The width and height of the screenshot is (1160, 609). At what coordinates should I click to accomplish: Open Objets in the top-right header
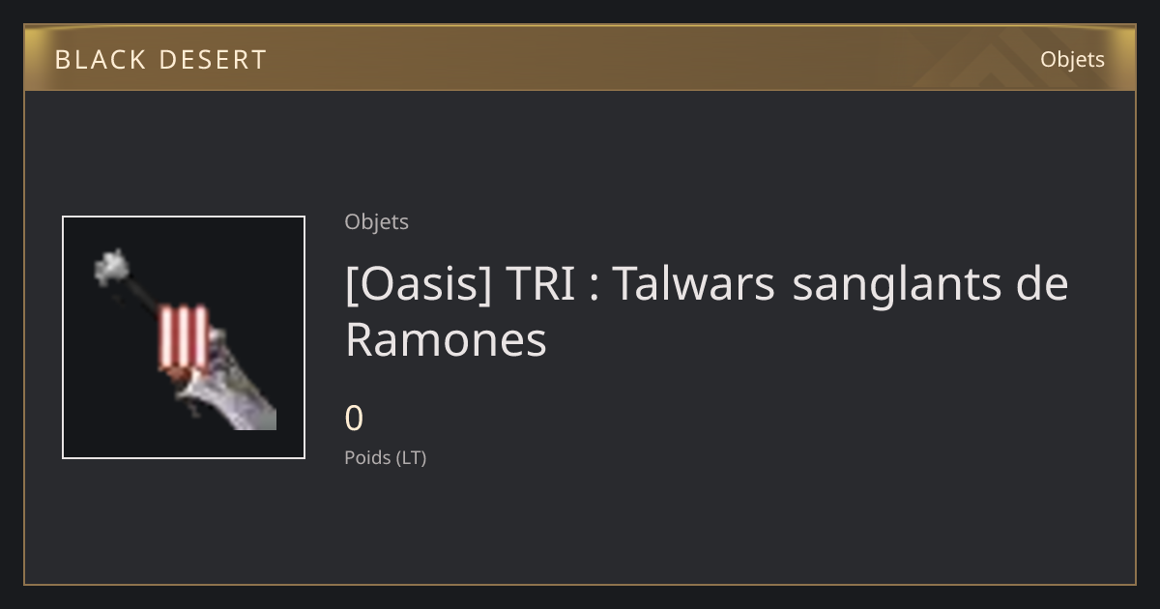(x=1072, y=59)
